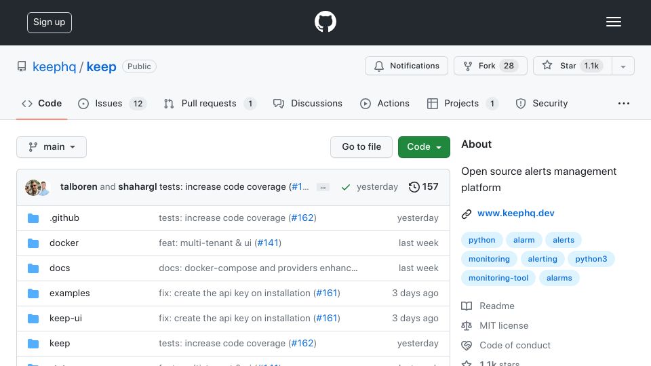Click the Readme book icon

(x=467, y=306)
